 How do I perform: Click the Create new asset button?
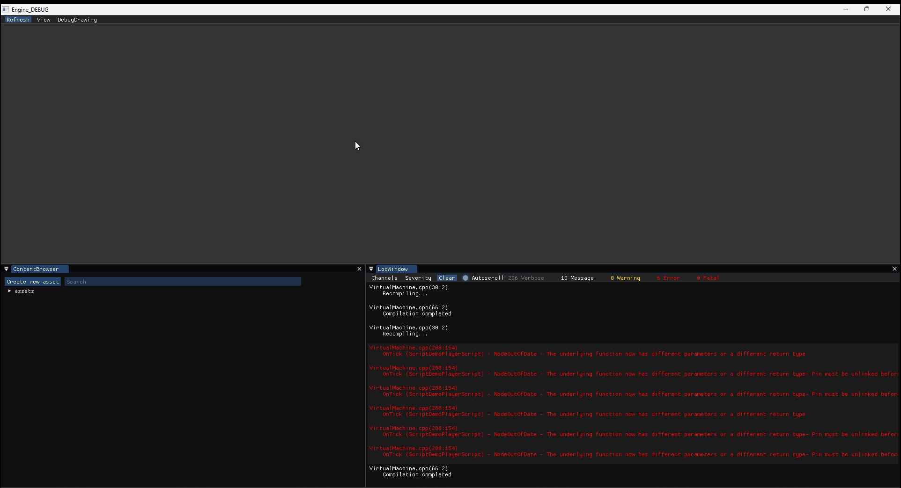33,282
